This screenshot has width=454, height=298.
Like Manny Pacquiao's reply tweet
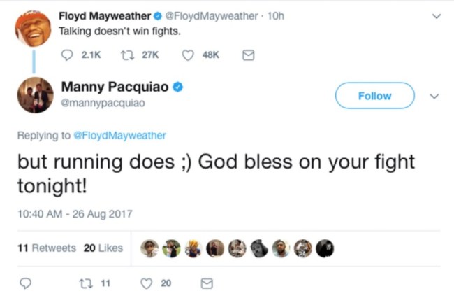pyautogui.click(x=147, y=283)
